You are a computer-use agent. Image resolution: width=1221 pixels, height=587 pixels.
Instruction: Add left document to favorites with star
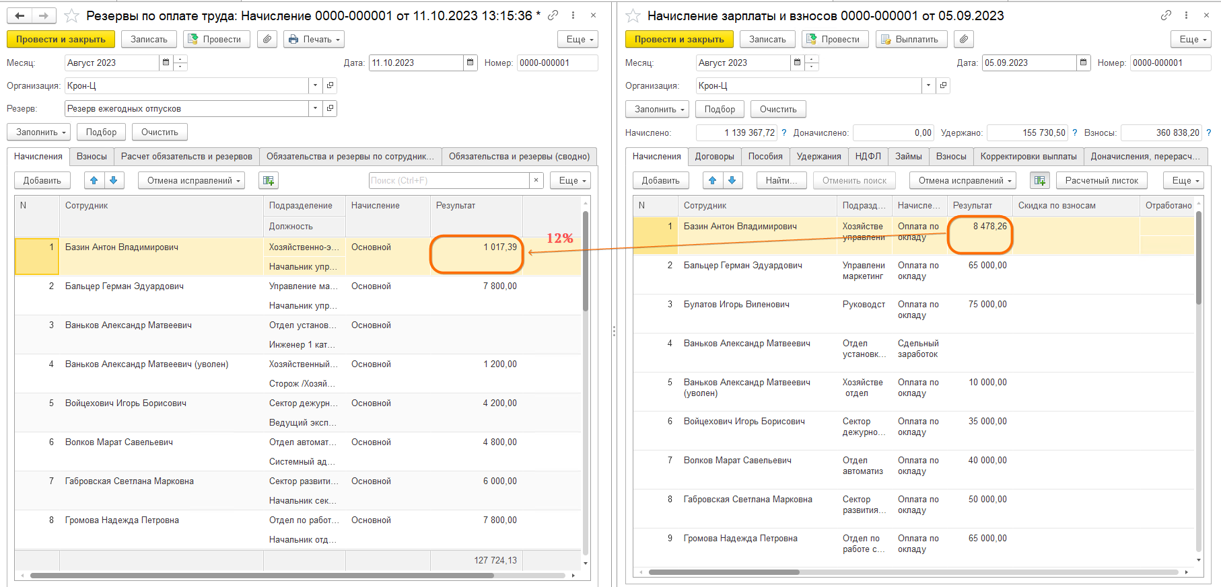point(71,15)
